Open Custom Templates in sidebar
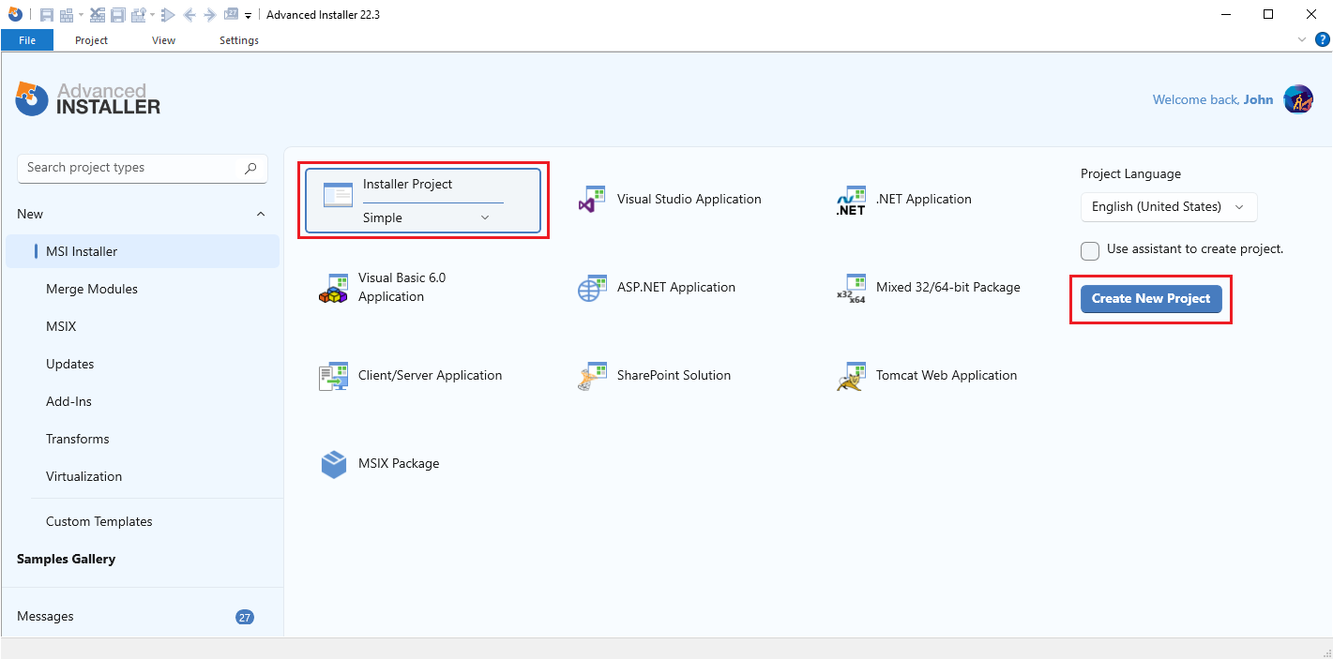Screen dimensions: 1333x659 99,521
